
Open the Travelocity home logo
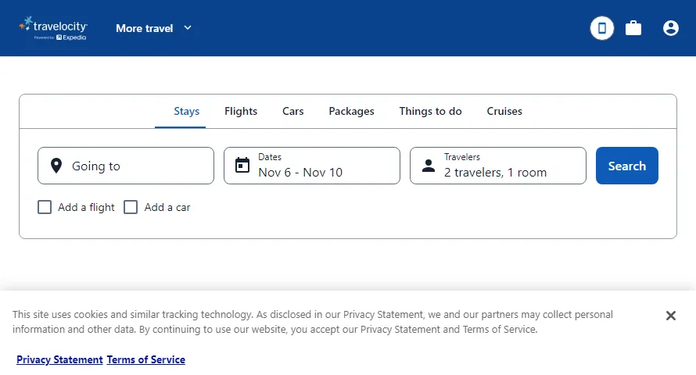click(x=53, y=28)
